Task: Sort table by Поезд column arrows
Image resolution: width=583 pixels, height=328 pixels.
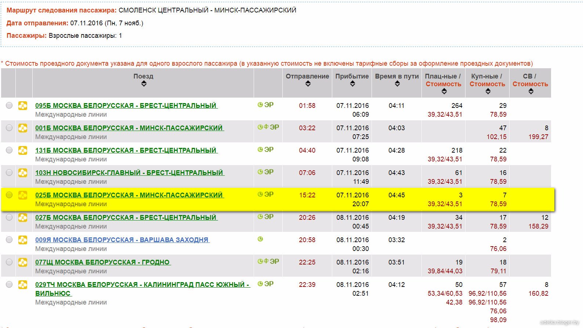Action: tap(144, 84)
